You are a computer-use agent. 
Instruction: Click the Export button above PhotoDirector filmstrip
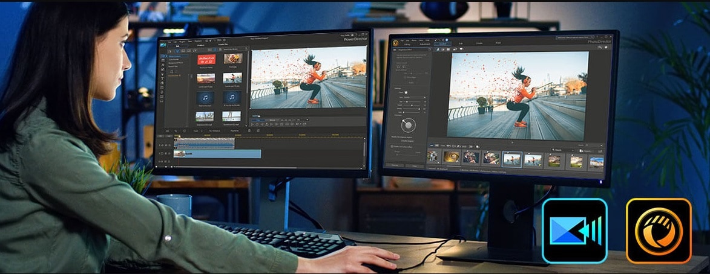point(587,151)
